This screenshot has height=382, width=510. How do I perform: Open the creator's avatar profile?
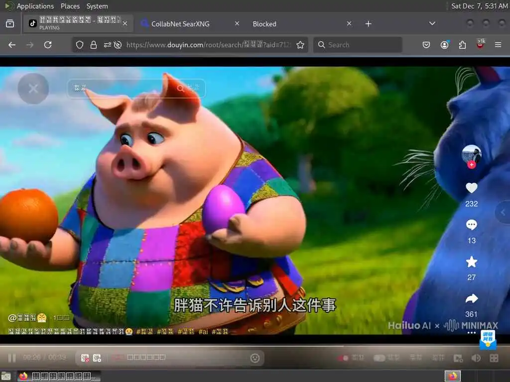pyautogui.click(x=471, y=154)
